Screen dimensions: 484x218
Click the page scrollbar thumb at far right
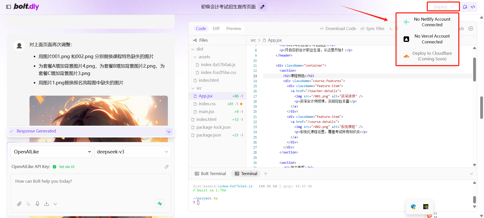(482, 107)
